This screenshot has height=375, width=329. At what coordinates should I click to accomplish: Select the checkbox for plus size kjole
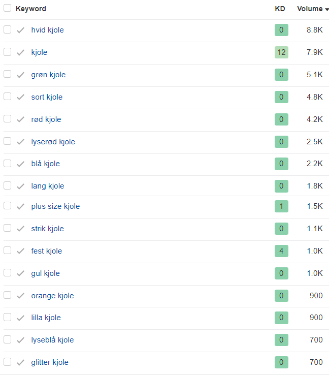[x=8, y=206]
